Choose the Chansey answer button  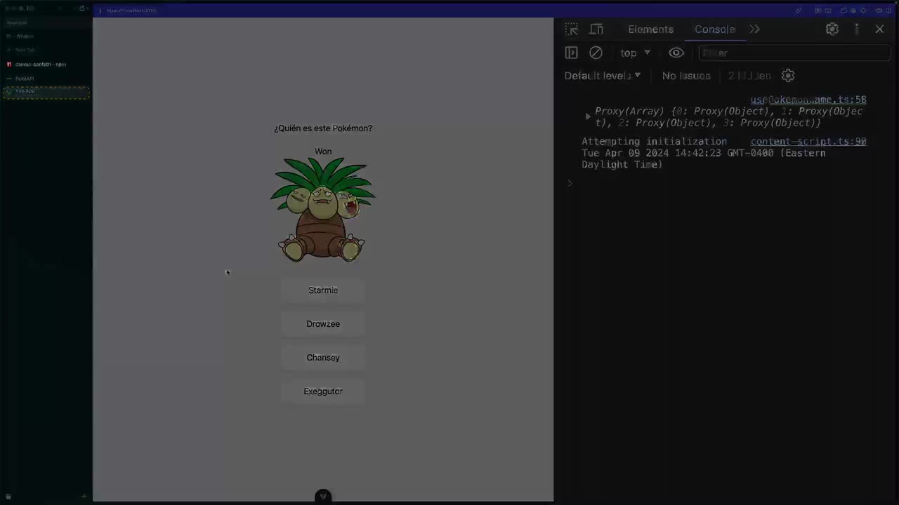pyautogui.click(x=323, y=358)
